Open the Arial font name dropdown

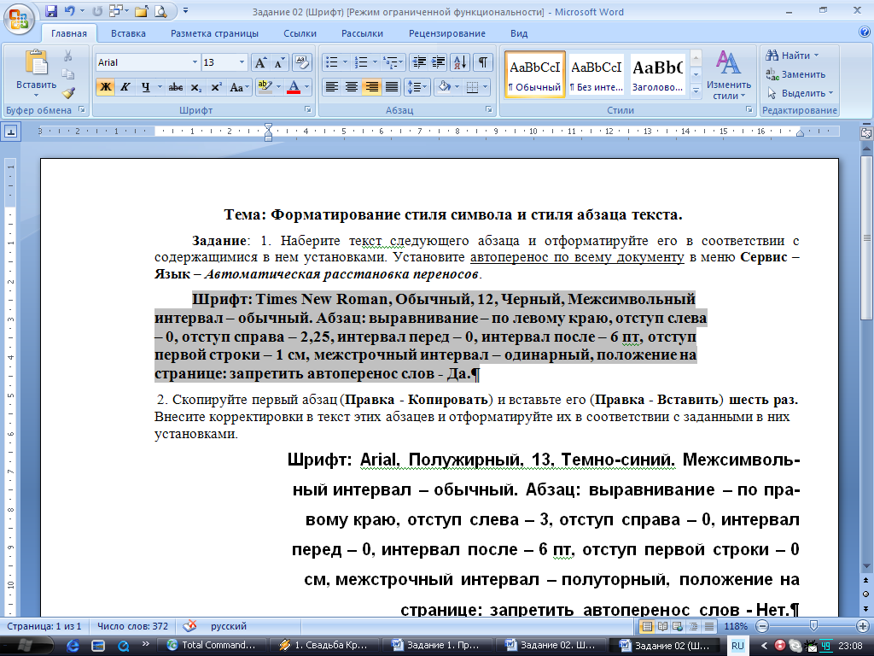tap(195, 62)
